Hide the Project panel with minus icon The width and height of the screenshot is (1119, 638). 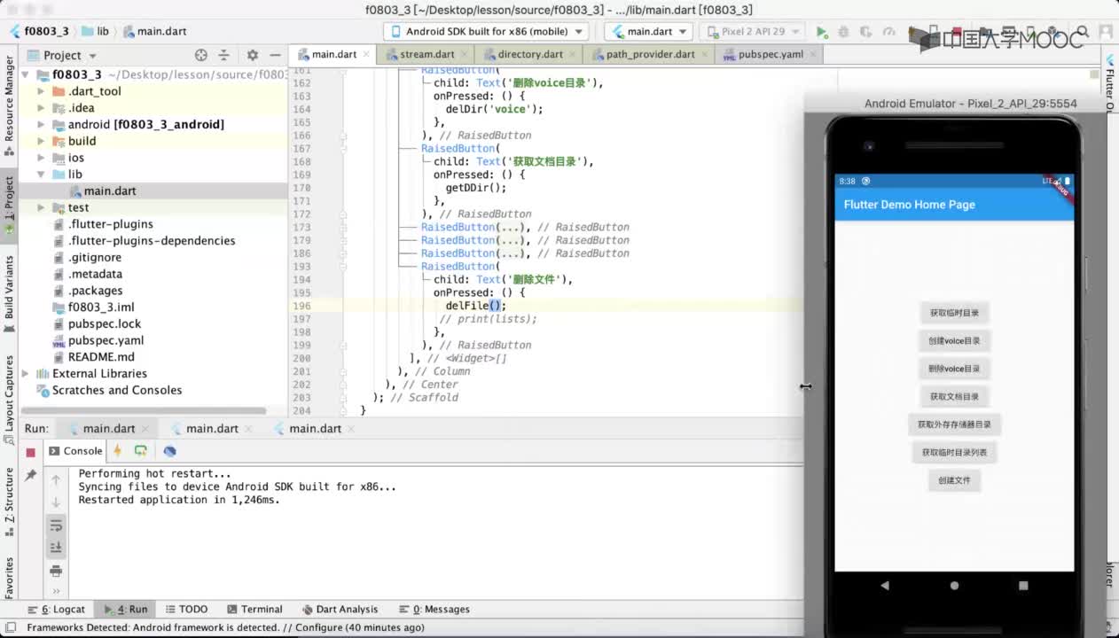coord(275,55)
